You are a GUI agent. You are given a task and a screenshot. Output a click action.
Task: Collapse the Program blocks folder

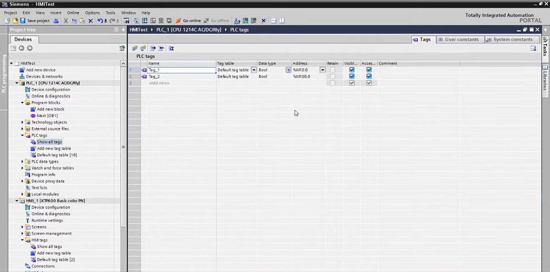22,103
